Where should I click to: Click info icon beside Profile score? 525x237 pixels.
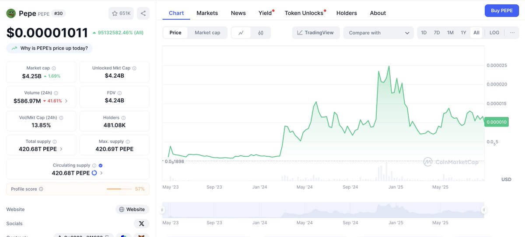click(41, 189)
